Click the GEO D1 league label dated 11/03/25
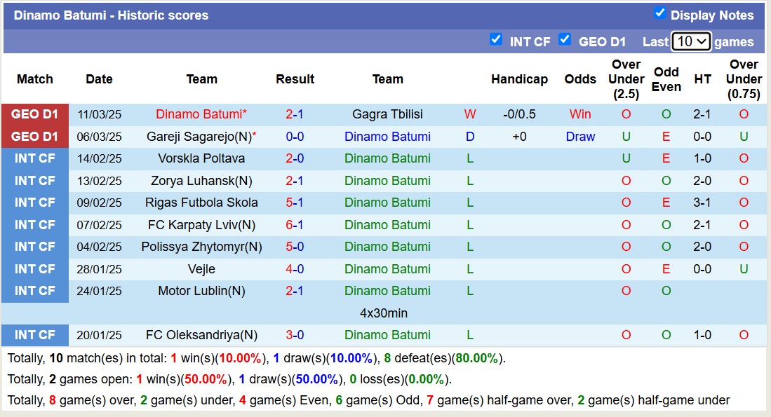 35,114
